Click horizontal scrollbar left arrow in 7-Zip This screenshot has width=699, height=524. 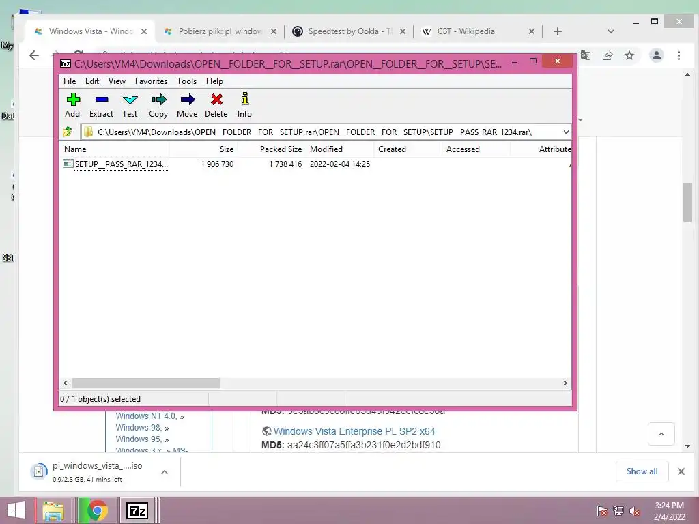coord(66,383)
